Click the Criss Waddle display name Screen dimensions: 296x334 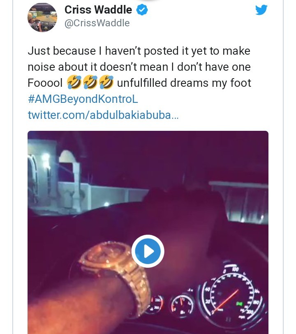[x=98, y=10]
